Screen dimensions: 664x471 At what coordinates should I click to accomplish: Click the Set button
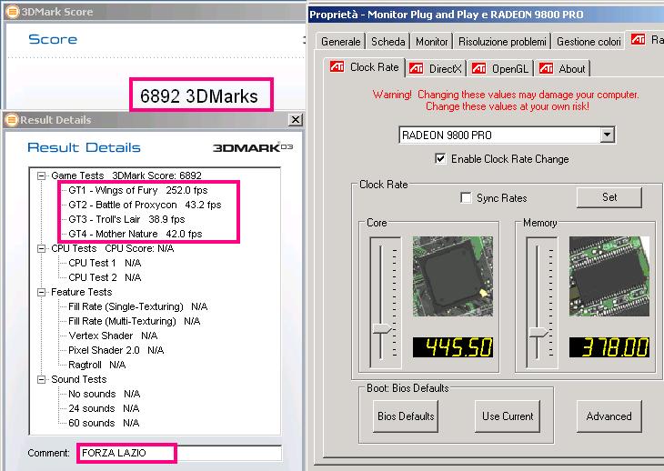coord(609,197)
